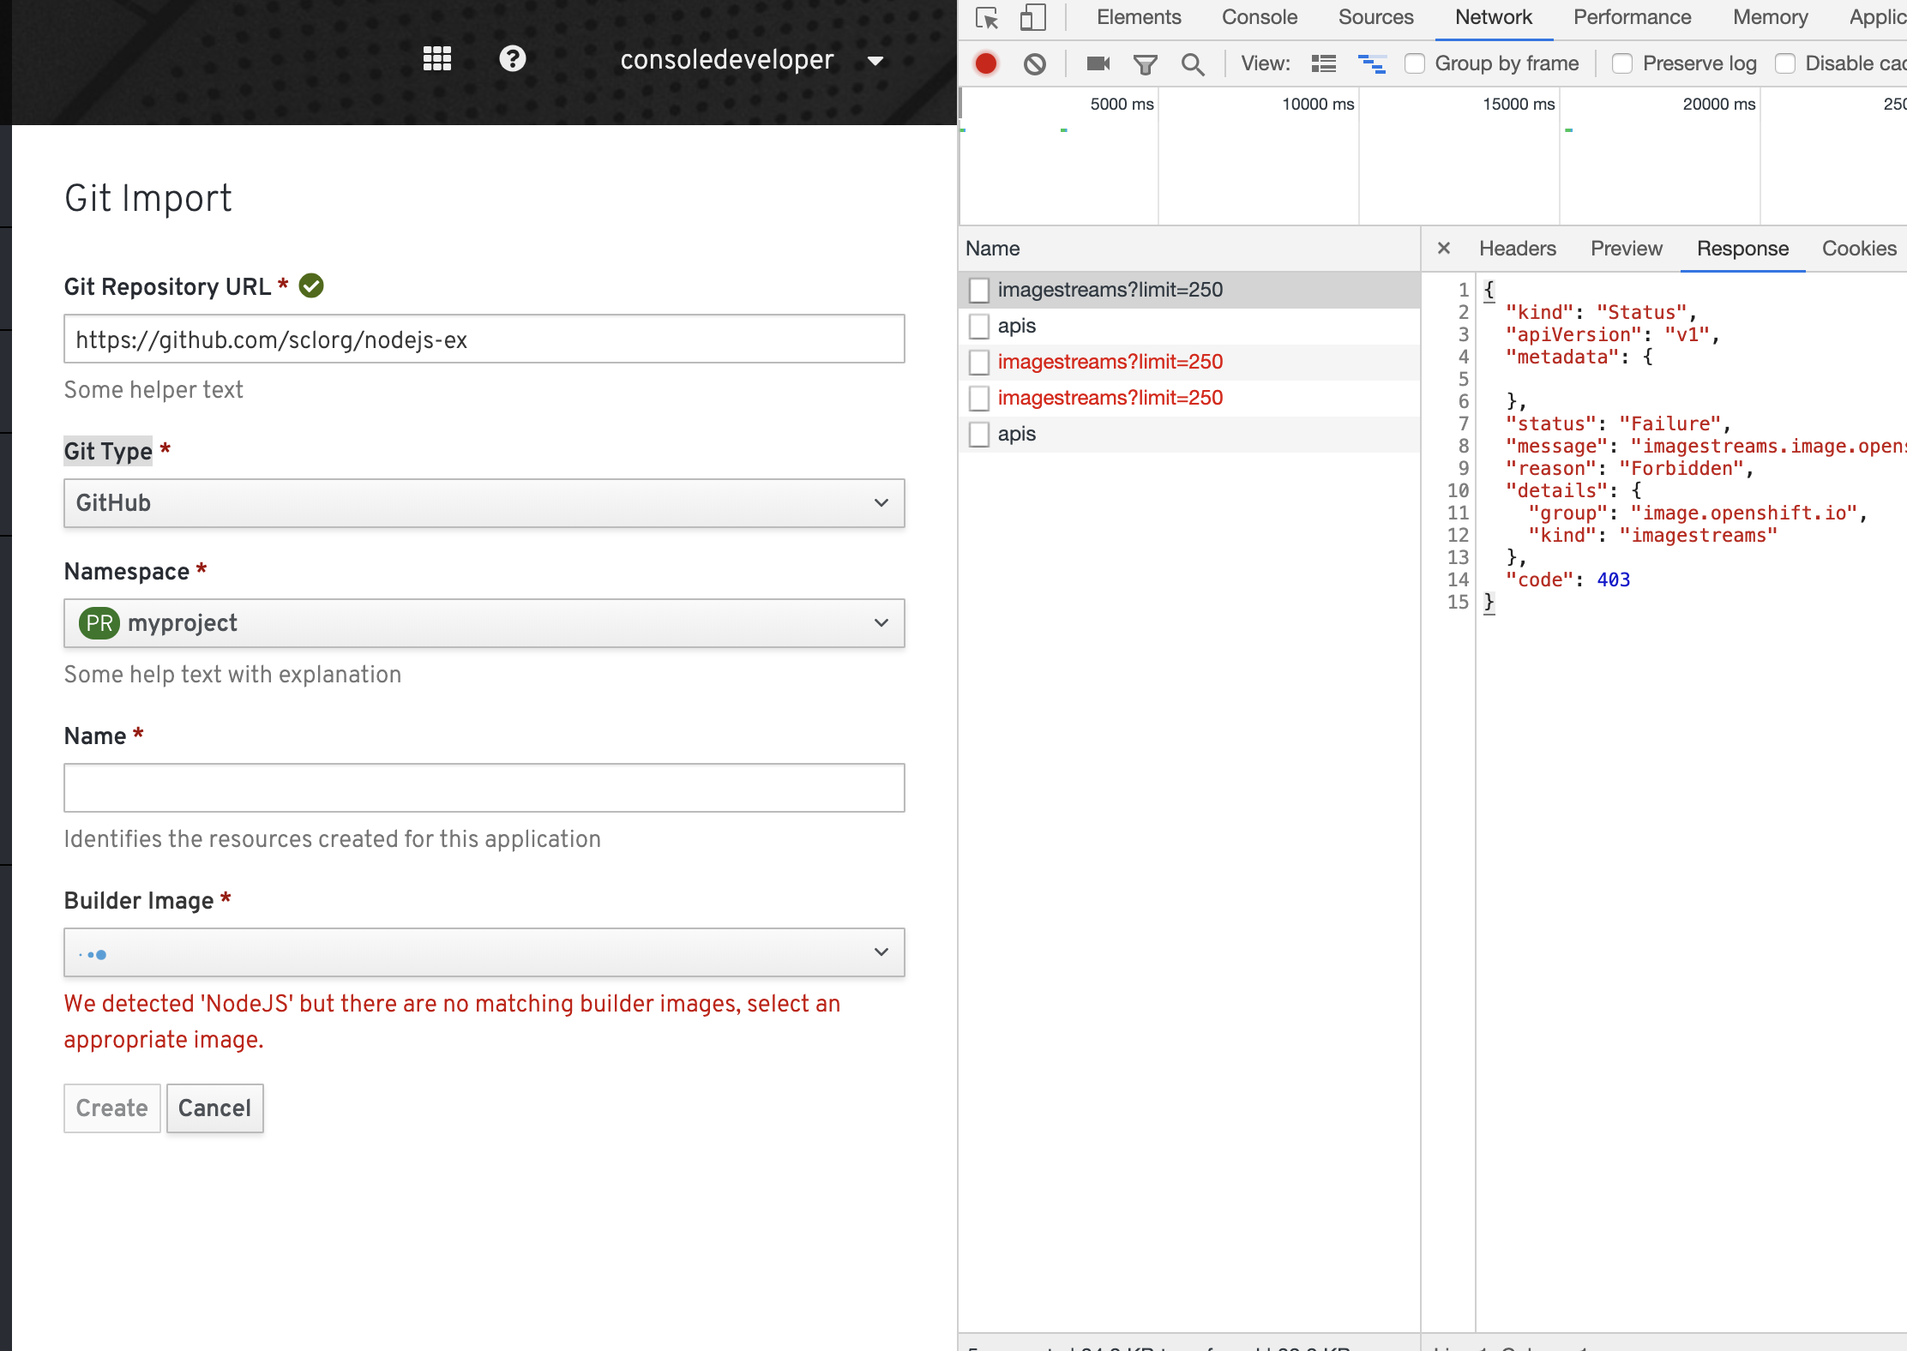The image size is (1907, 1351).
Task: Switch to the Console tab
Action: (x=1259, y=18)
